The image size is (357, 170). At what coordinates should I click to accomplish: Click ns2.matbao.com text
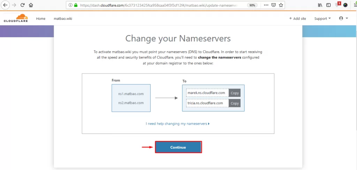click(x=131, y=103)
